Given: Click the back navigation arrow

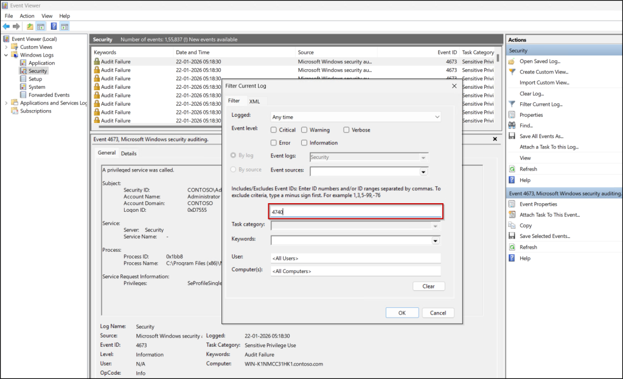Looking at the screenshot, I should [x=6, y=26].
